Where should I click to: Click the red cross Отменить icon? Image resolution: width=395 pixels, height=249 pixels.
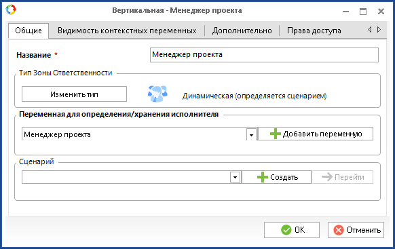tap(338, 230)
